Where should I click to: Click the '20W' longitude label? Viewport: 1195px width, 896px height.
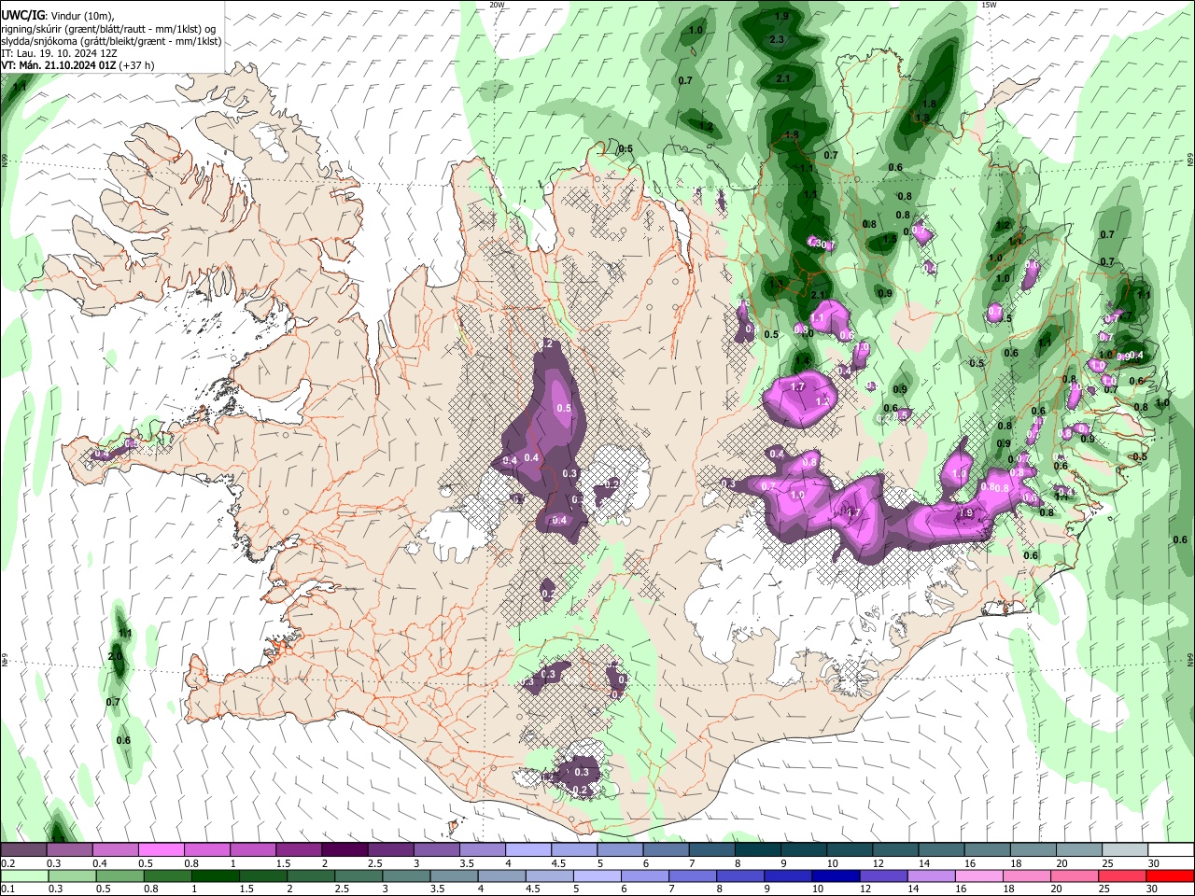(x=497, y=5)
